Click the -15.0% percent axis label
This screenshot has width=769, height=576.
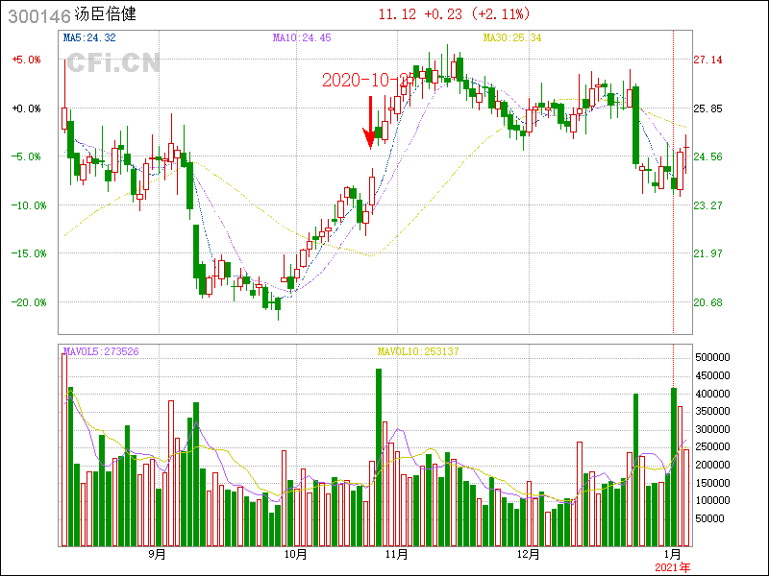click(x=29, y=253)
